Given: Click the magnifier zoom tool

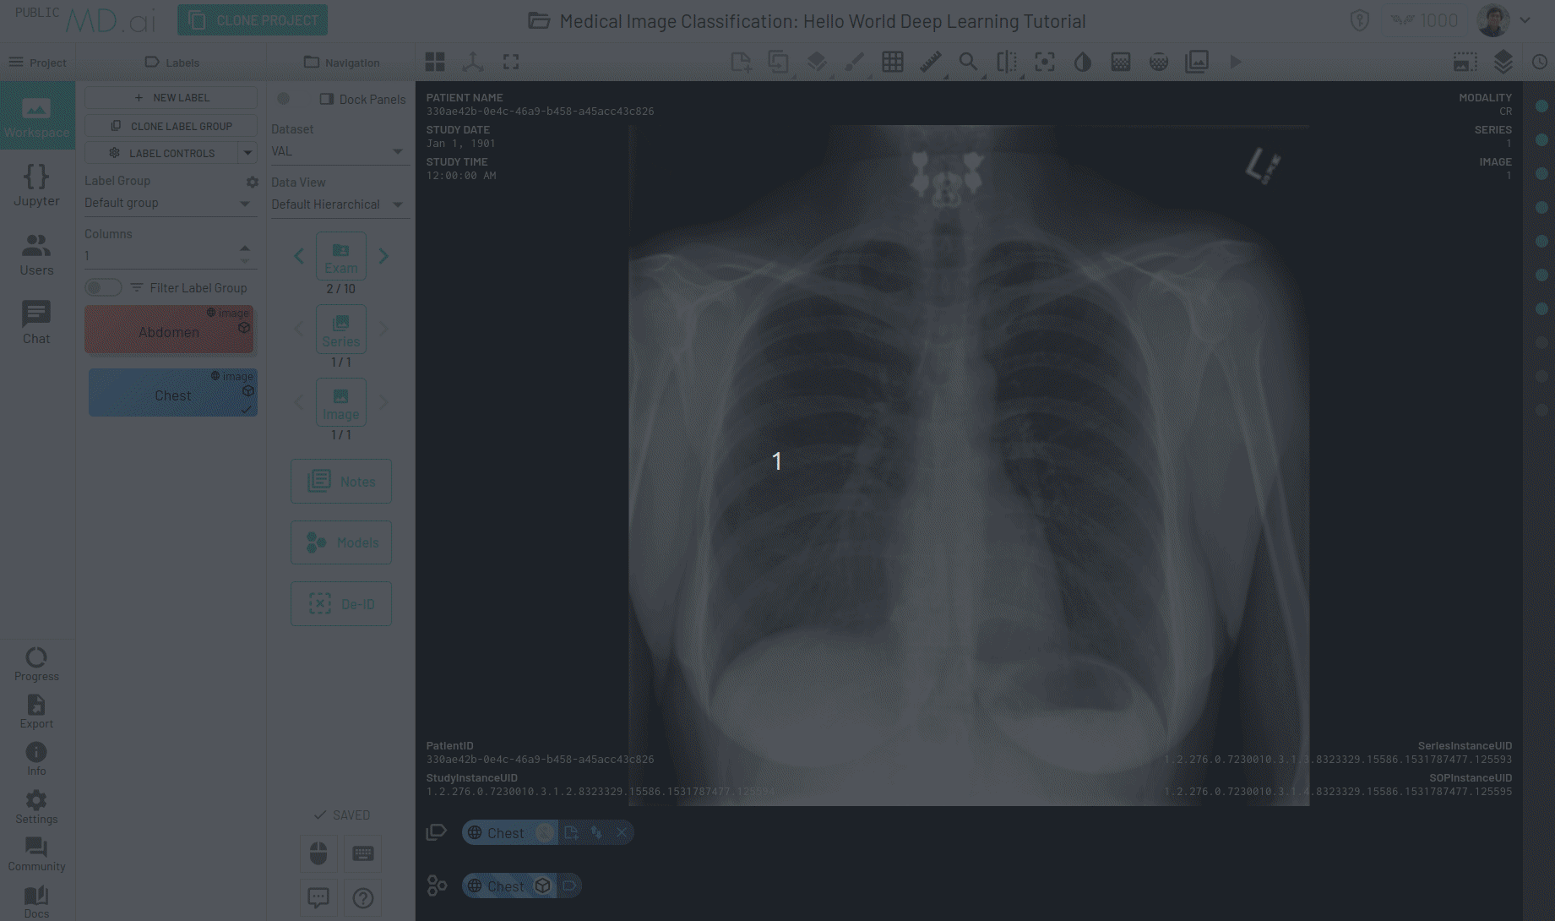Looking at the screenshot, I should [x=968, y=62].
